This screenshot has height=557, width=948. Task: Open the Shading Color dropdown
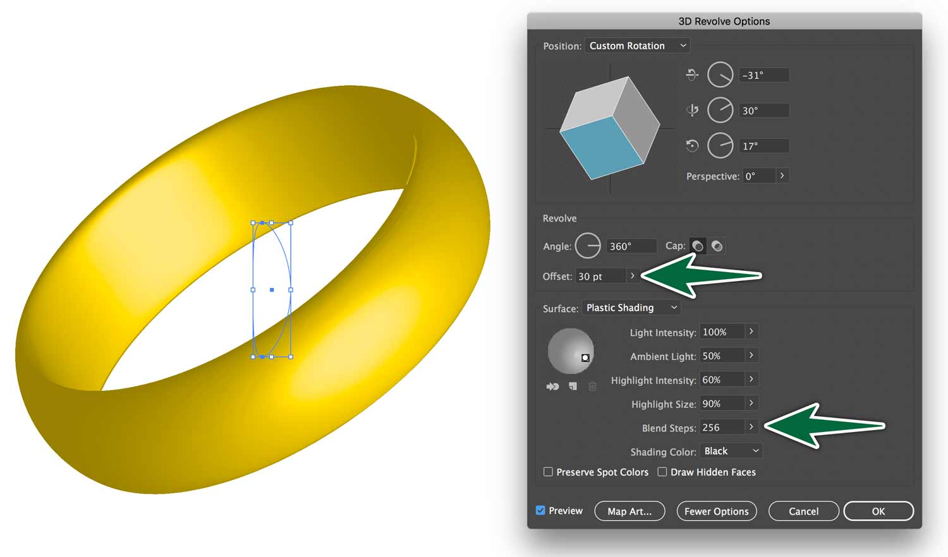pyautogui.click(x=731, y=451)
